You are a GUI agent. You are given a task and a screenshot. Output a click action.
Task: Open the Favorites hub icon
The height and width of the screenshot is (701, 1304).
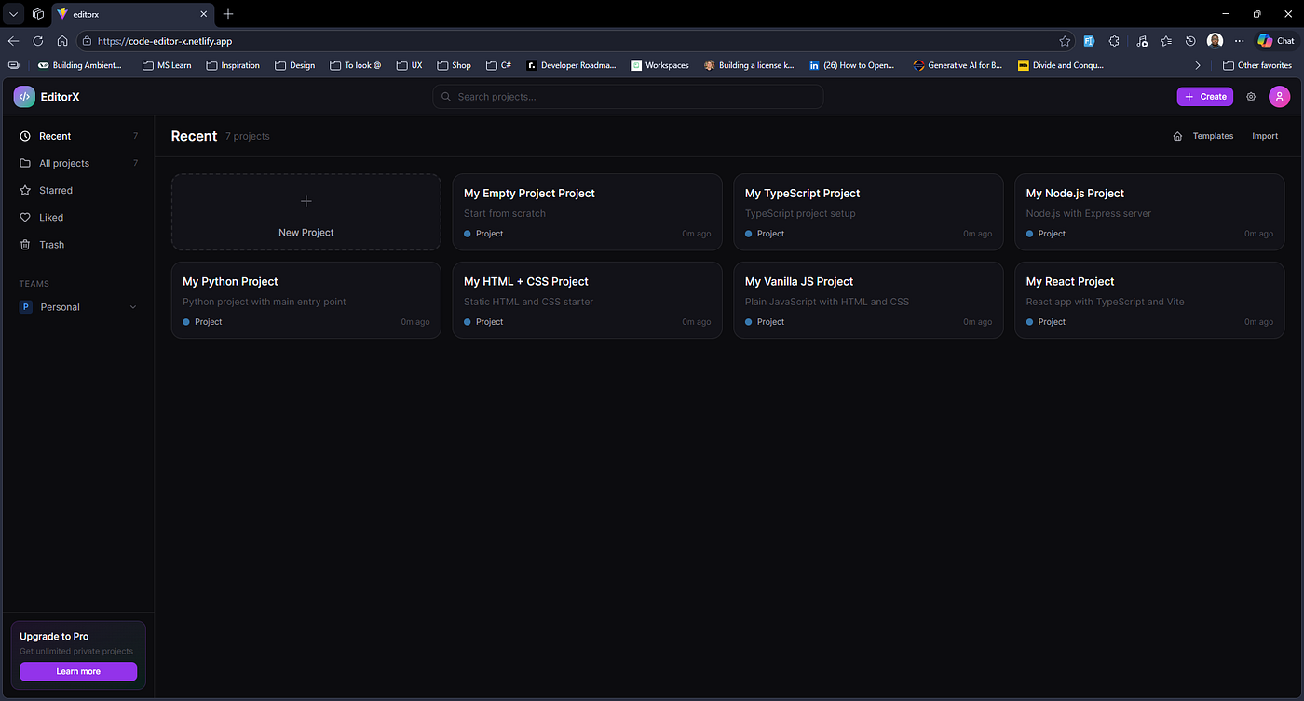coord(1166,41)
